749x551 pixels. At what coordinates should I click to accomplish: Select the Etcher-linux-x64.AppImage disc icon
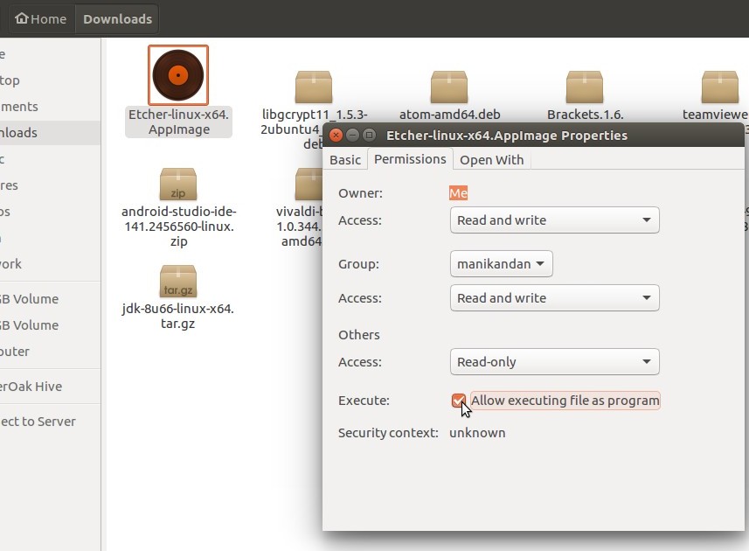tap(178, 75)
